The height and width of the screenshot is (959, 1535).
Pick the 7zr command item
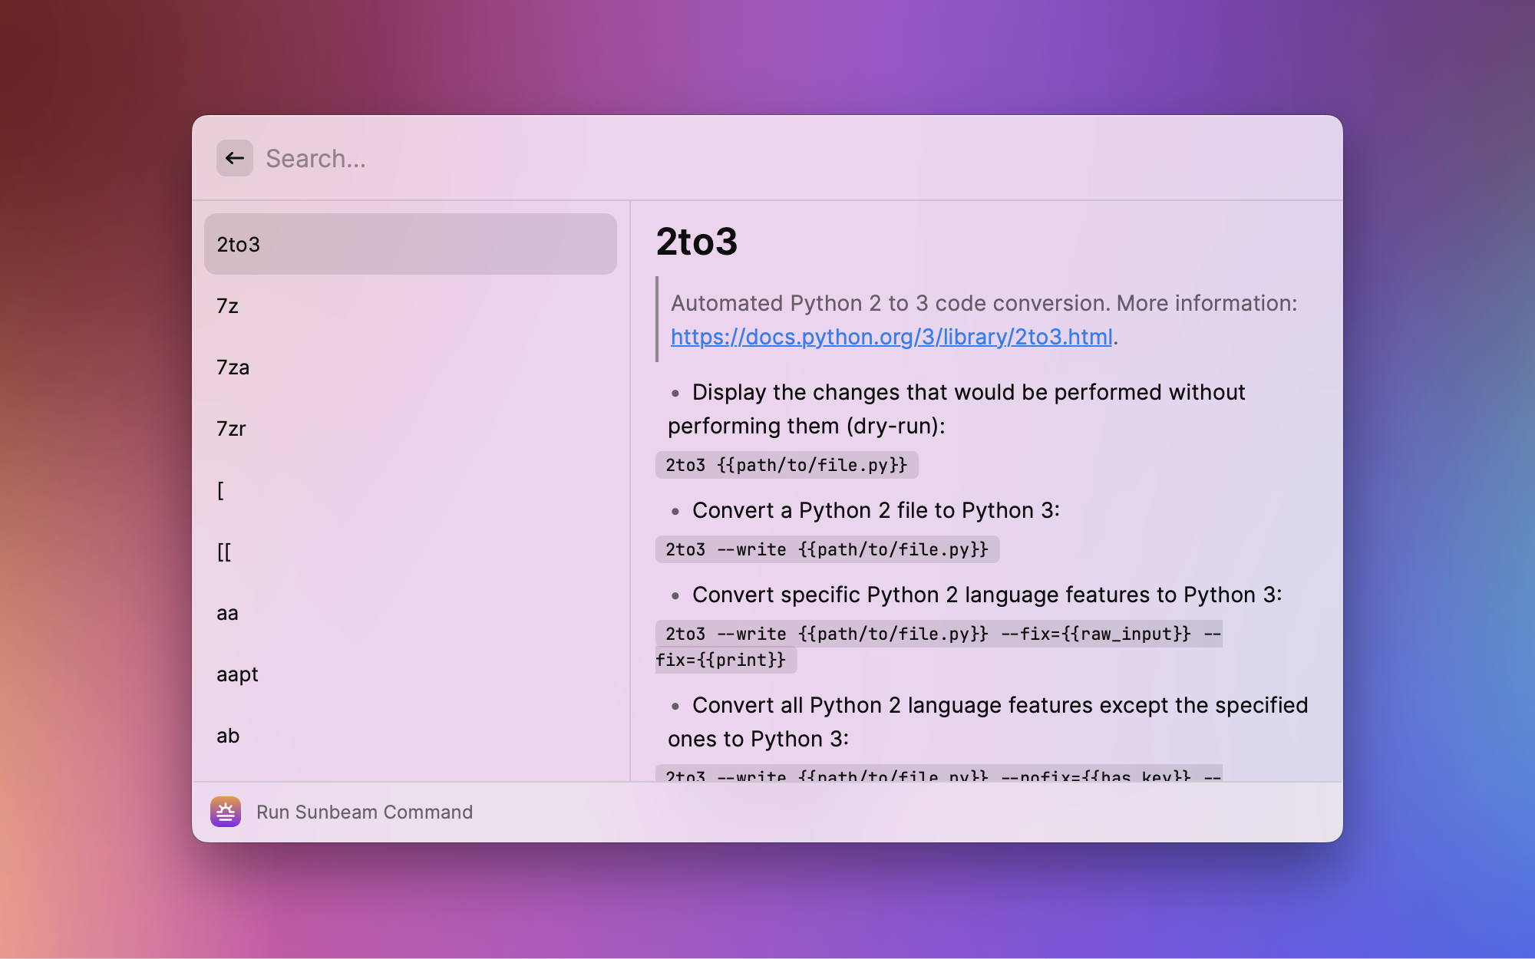point(410,429)
